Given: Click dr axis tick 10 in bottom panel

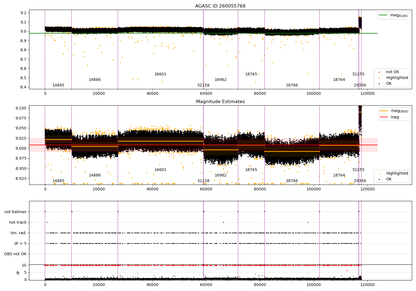Looking at the screenshot, I should click(x=24, y=265).
